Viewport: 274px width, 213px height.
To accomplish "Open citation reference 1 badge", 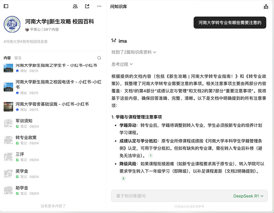I will (151, 155).
